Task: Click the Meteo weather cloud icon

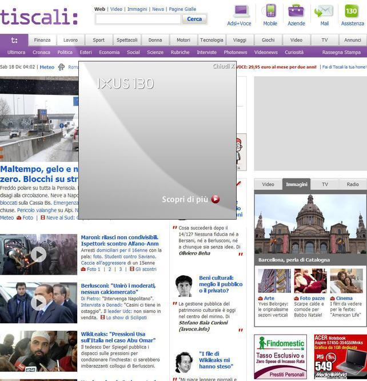Action: [61, 67]
